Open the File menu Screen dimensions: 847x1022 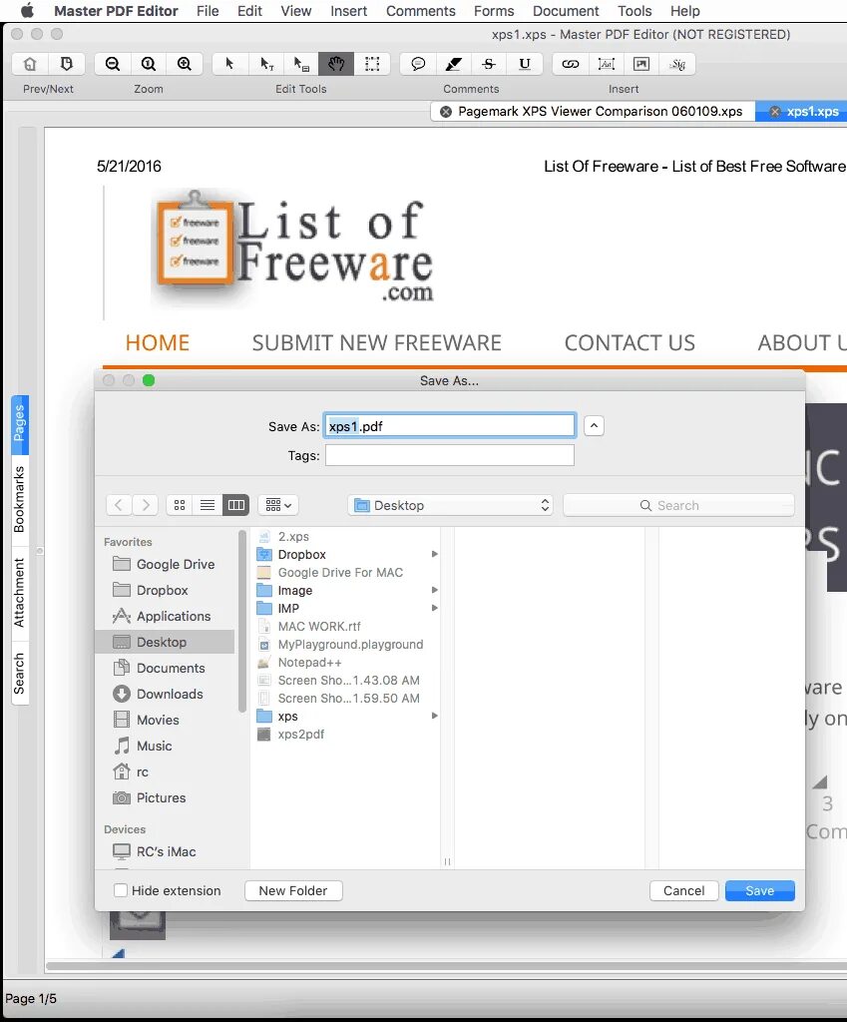[x=208, y=11]
